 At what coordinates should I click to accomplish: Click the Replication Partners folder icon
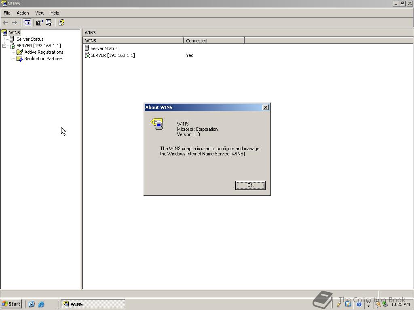19,59
